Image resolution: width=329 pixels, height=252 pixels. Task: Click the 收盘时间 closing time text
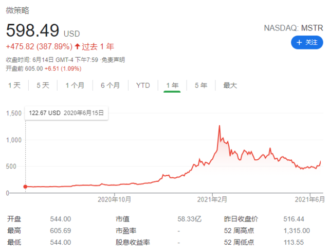(52, 60)
